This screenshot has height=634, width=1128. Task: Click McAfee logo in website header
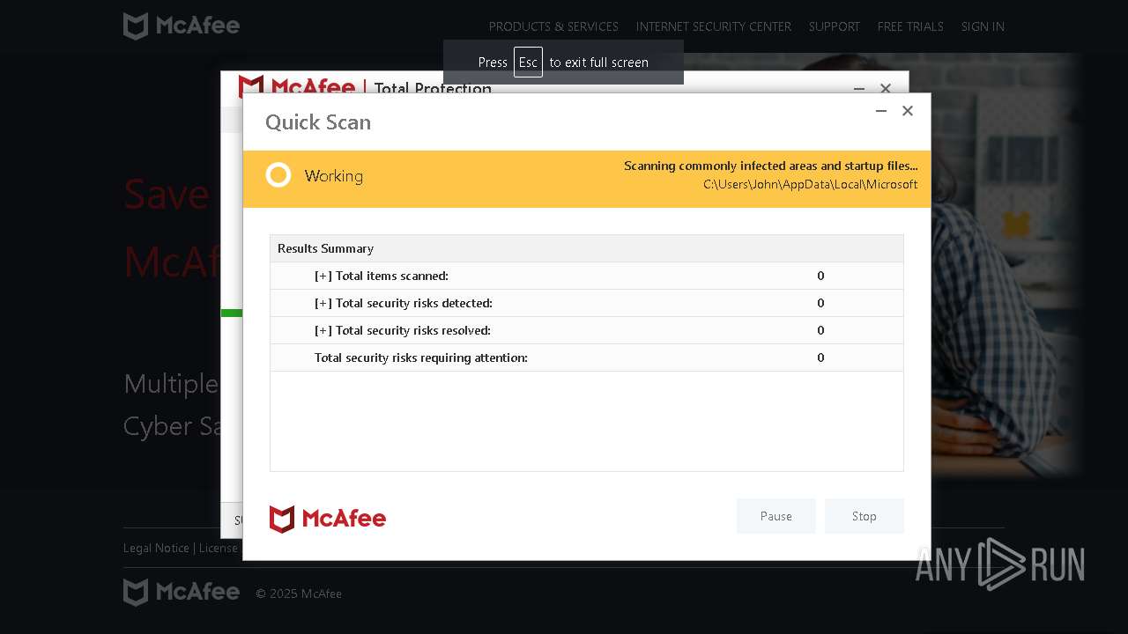(182, 26)
